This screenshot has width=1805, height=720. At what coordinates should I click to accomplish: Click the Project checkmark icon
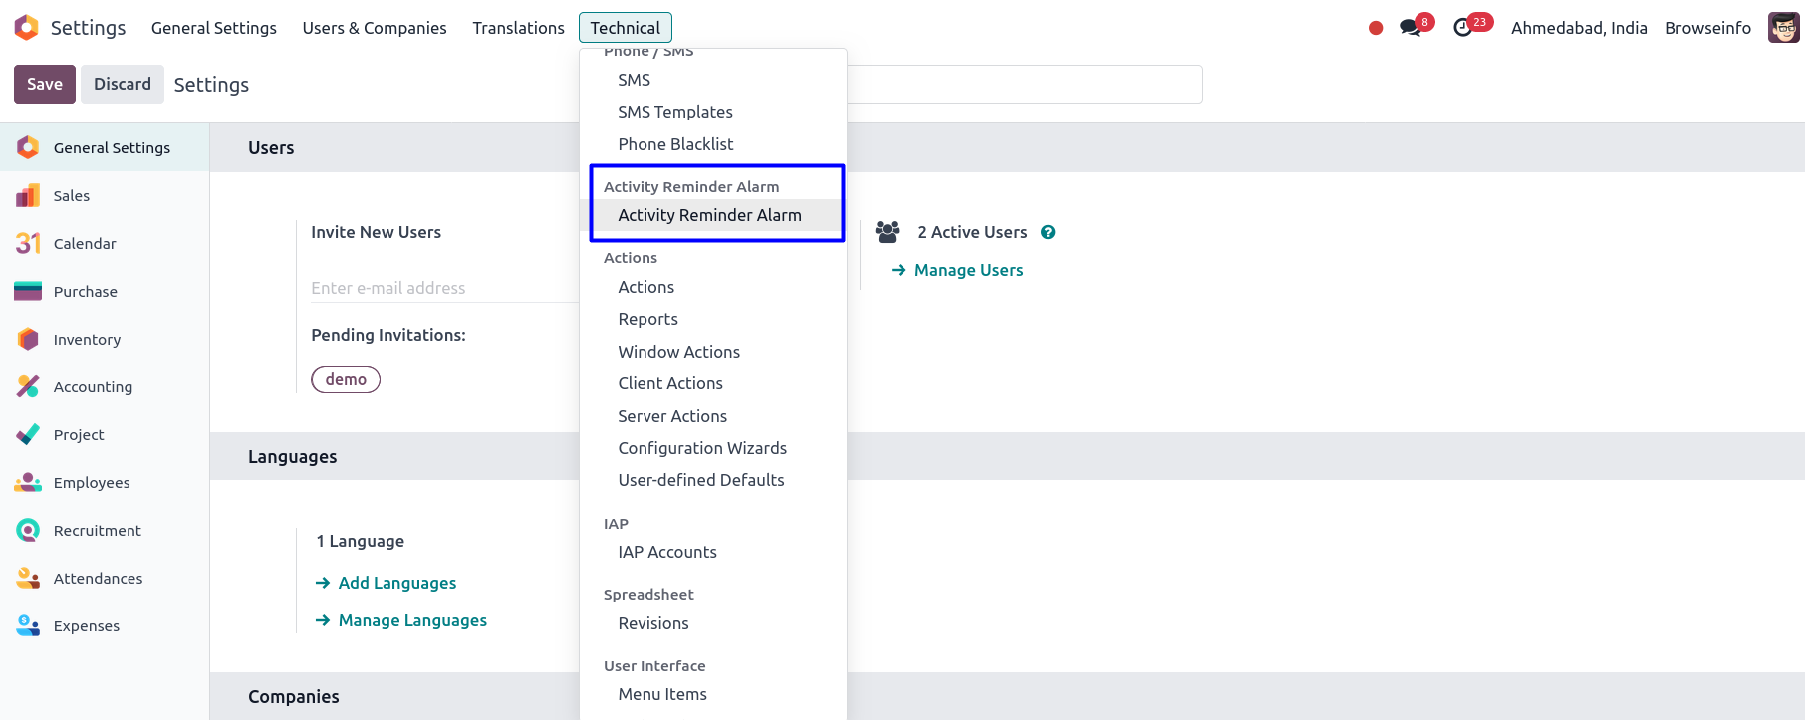(28, 435)
